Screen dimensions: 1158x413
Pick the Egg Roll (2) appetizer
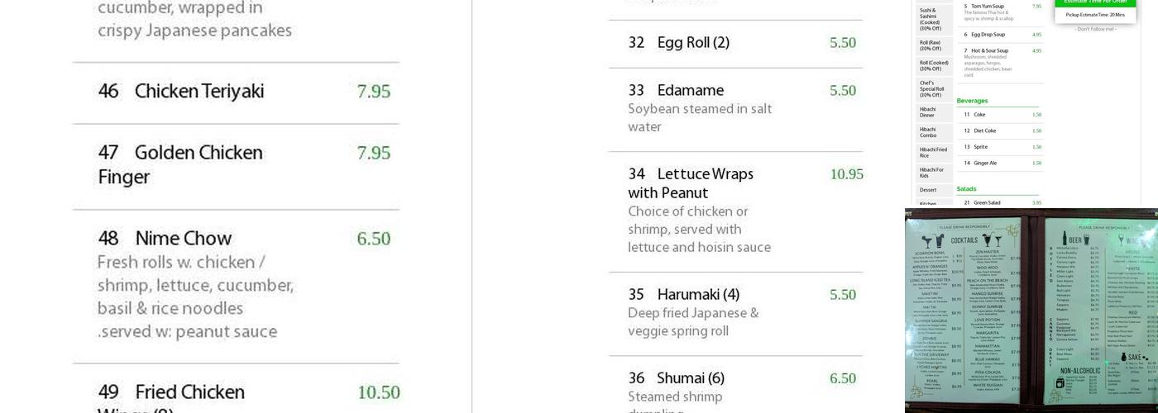(693, 43)
